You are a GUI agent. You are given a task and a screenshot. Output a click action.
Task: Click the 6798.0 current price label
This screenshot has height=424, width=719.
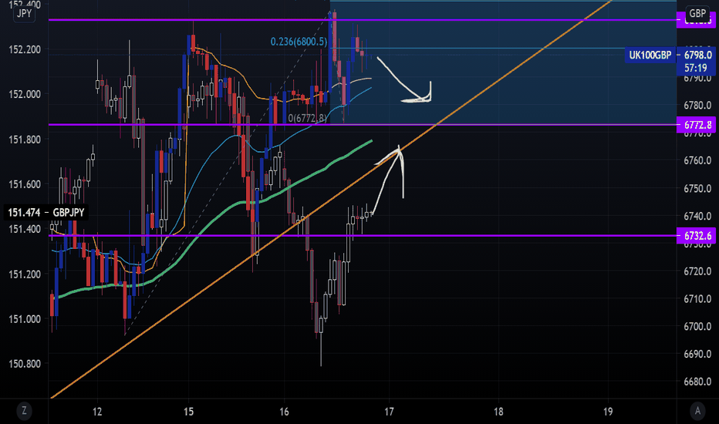[x=697, y=55]
